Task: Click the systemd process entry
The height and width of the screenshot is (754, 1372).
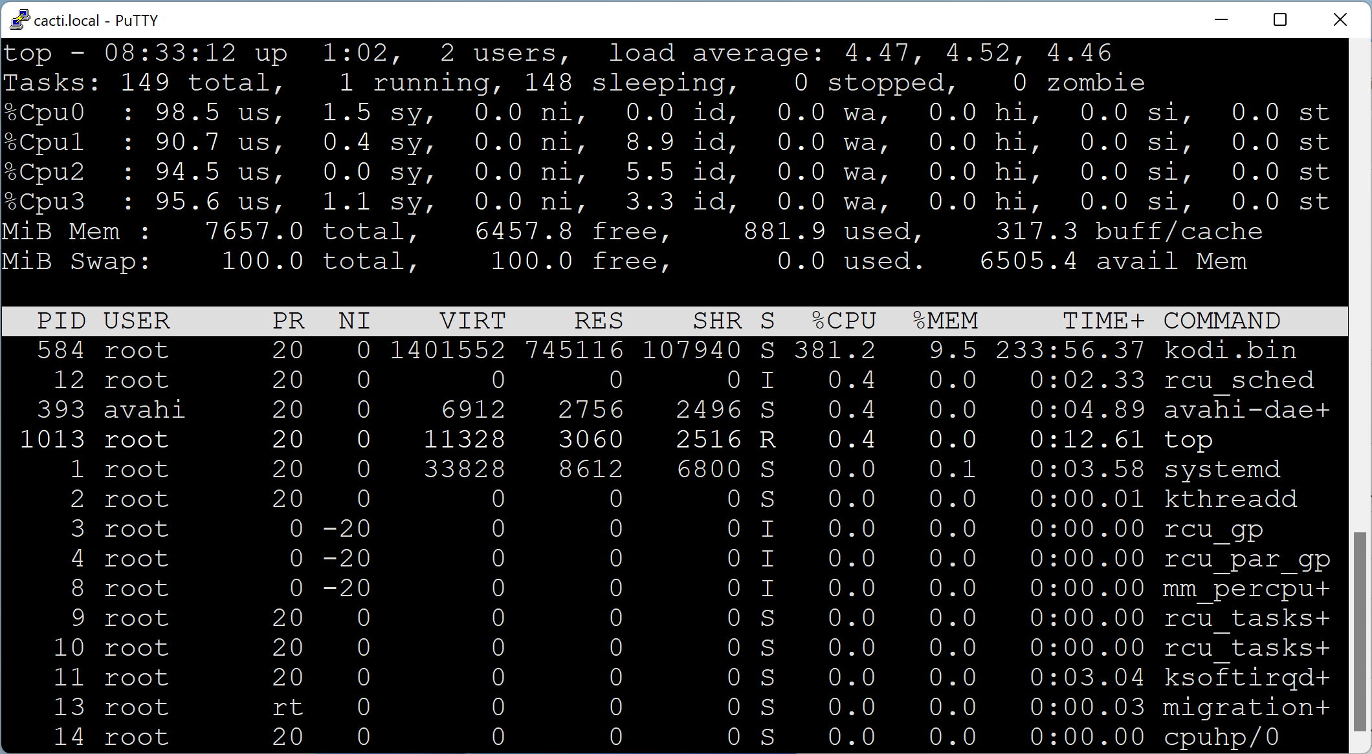Action: (x=1221, y=469)
